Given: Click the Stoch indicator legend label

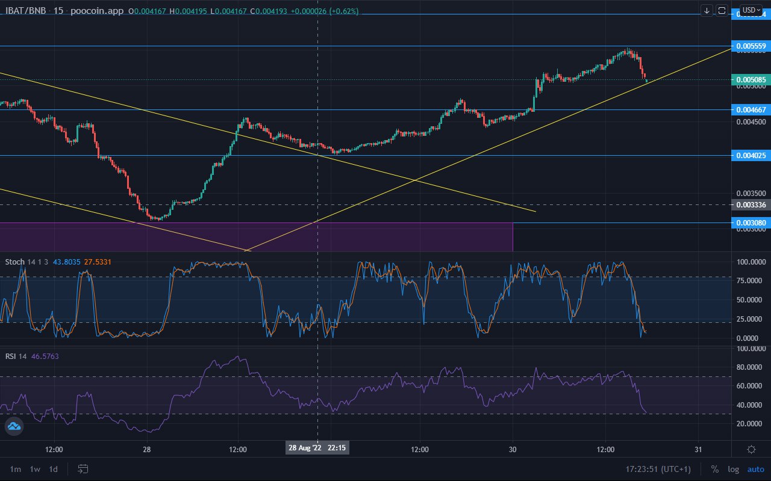Looking at the screenshot, I should coord(15,262).
